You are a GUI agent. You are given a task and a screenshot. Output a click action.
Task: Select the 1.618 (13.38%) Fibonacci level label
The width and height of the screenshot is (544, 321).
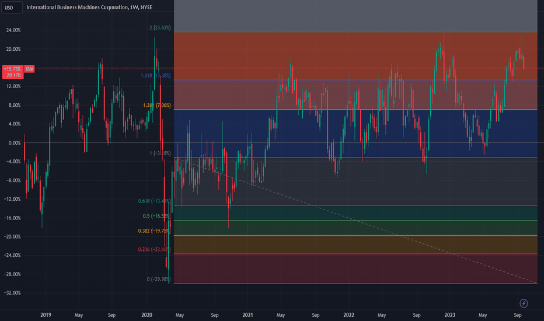(156, 76)
